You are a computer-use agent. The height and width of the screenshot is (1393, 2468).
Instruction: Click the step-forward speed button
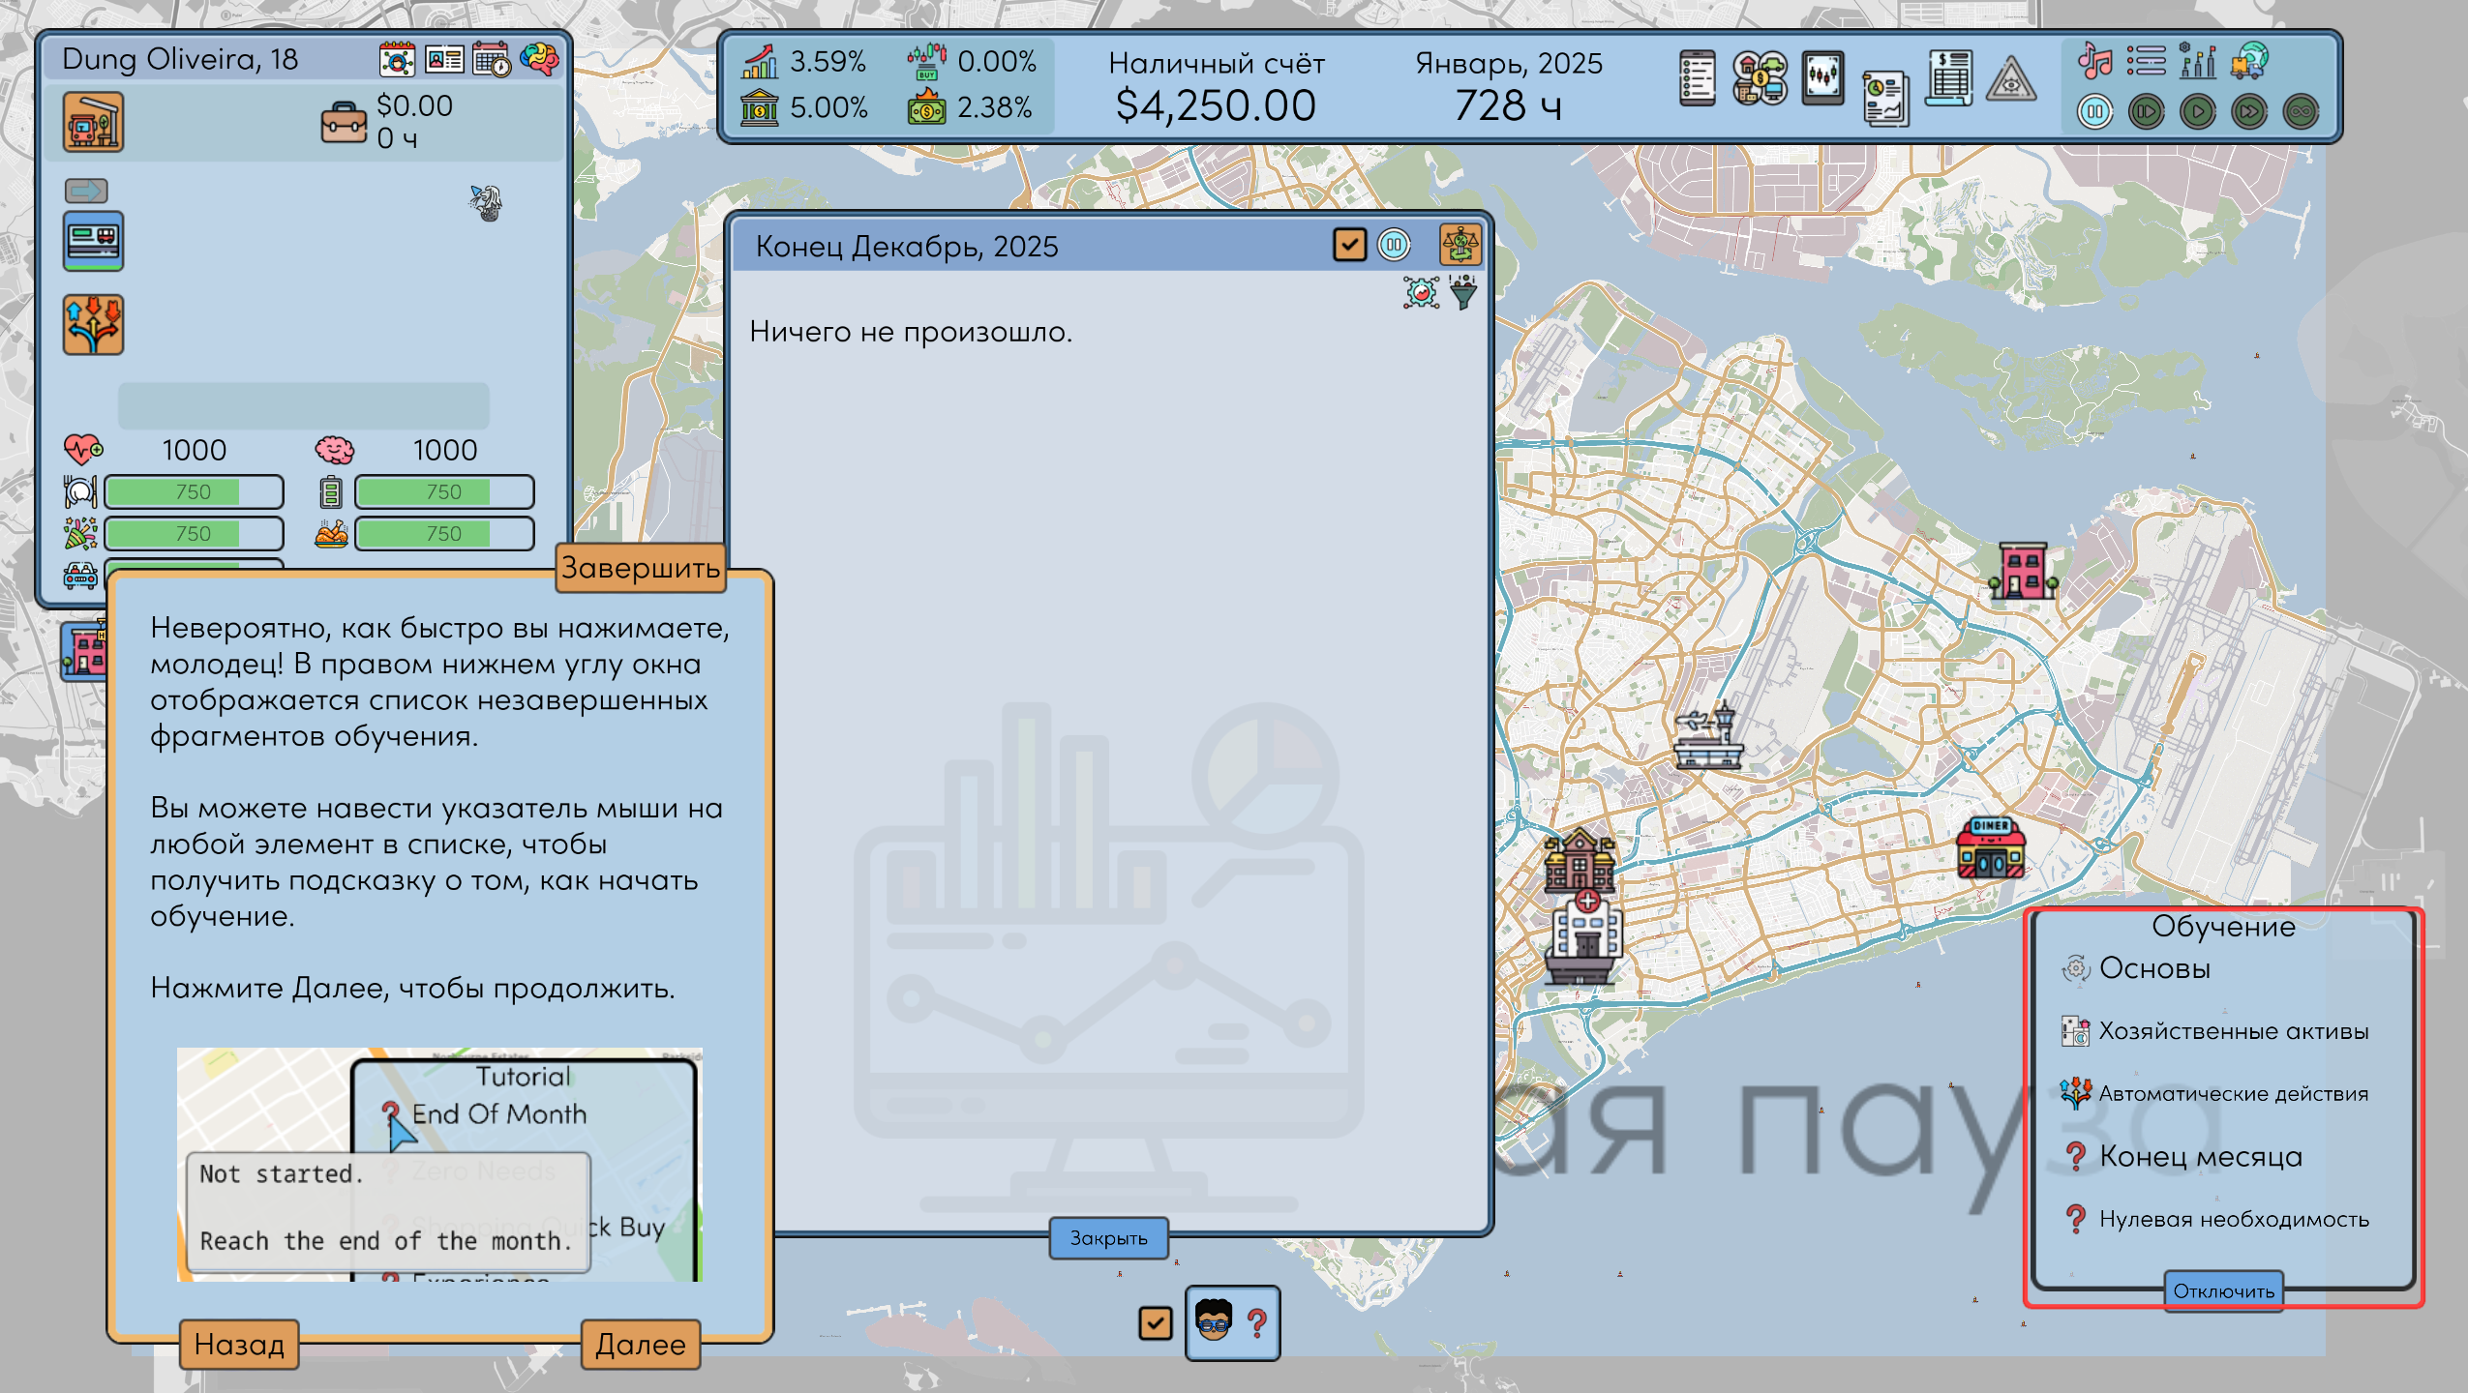(x=2146, y=112)
